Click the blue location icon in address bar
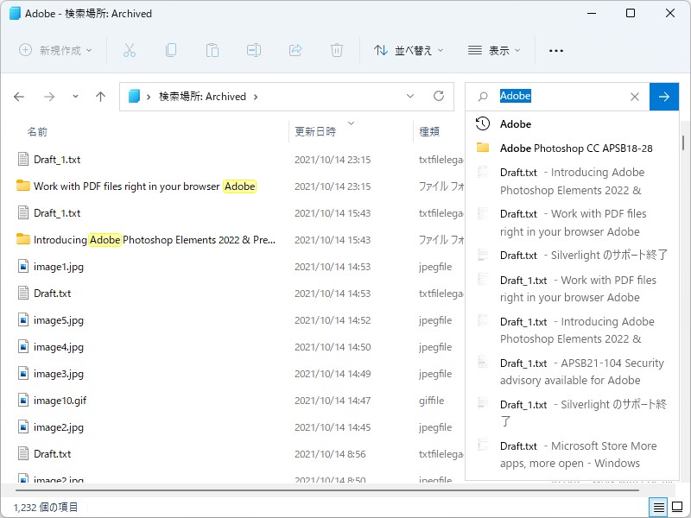 pyautogui.click(x=134, y=96)
